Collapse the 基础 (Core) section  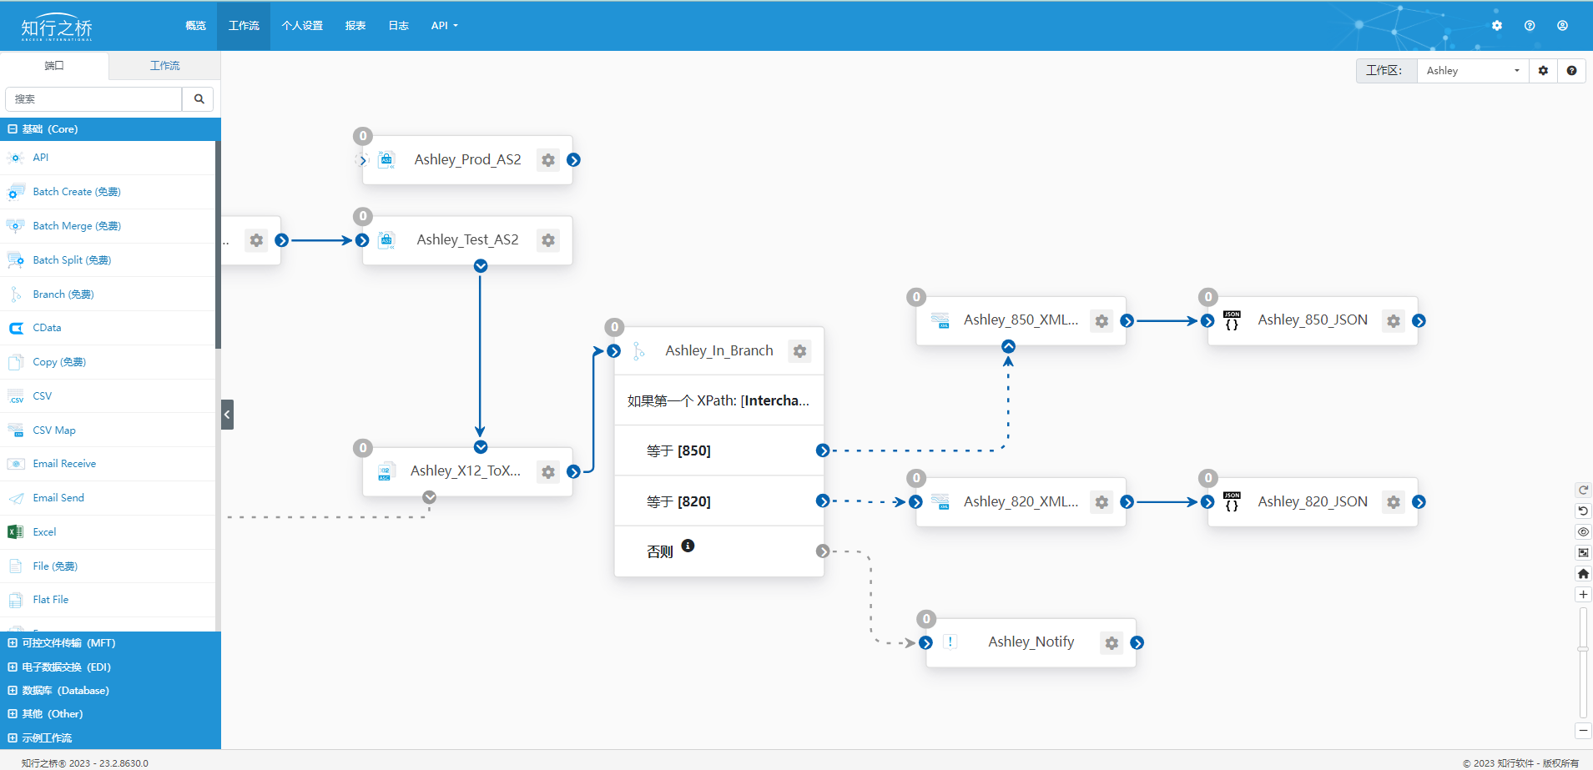pos(13,129)
